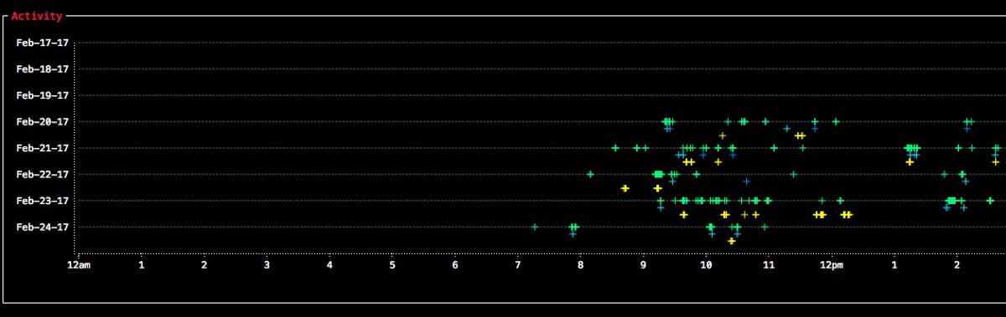The width and height of the screenshot is (1006, 317).
Task: Select the Feb-24-17 row label
Action: pyautogui.click(x=43, y=228)
